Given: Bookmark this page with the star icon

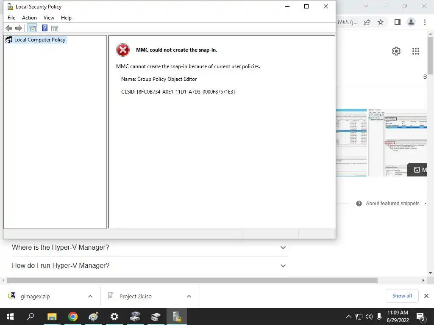Looking at the screenshot, I should [x=381, y=22].
